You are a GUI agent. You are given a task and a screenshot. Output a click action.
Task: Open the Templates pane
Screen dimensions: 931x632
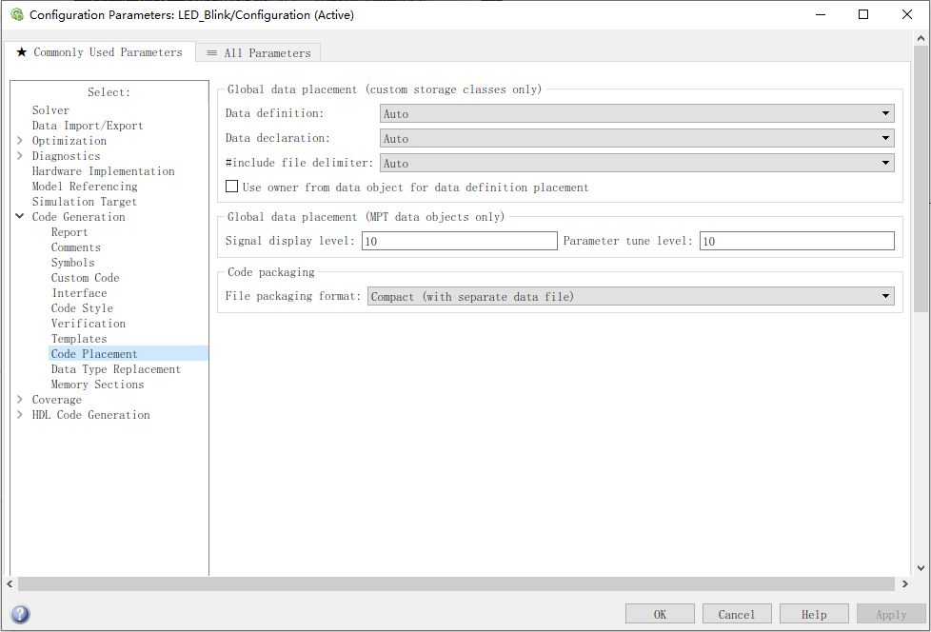pos(79,339)
